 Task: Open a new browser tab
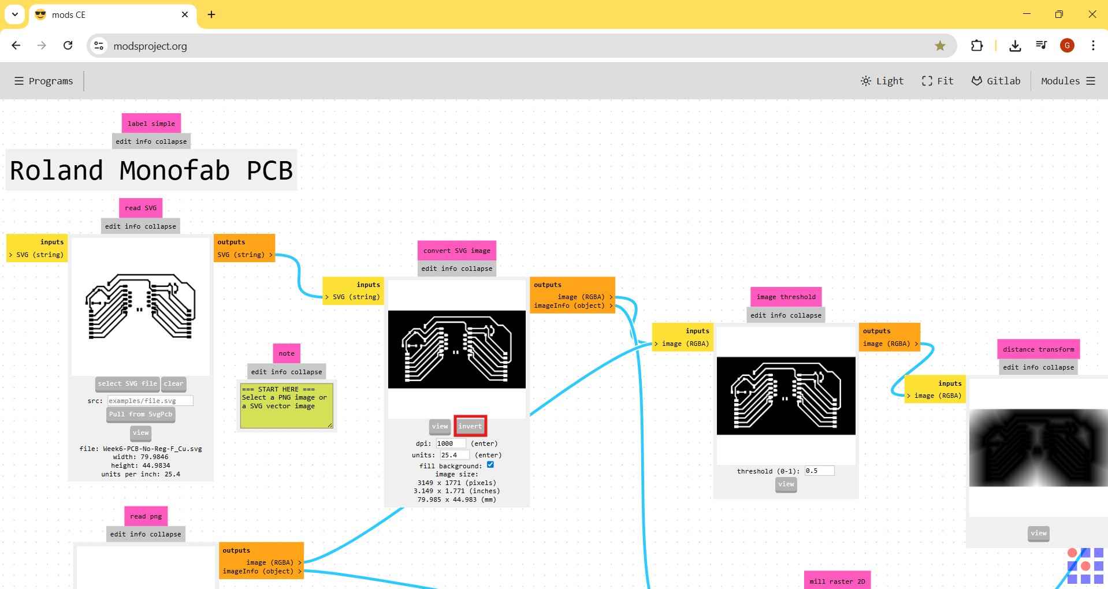point(211,14)
